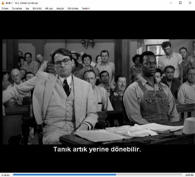Click the VLC cone icon in title bar
The image size is (195, 177).
pyautogui.click(x=3, y=3)
